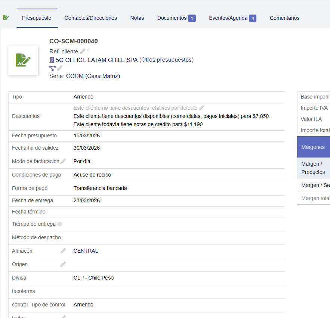Viewport: 330px width, 318px height.
Task: Edit the Almacén field pencil icon
Action: [x=63, y=251]
